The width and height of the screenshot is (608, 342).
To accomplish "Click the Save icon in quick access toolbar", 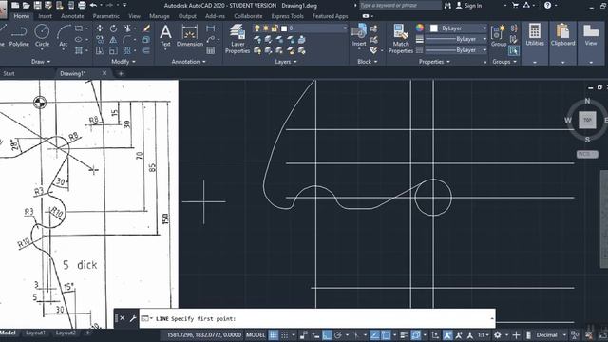I will pyautogui.click(x=38, y=6).
